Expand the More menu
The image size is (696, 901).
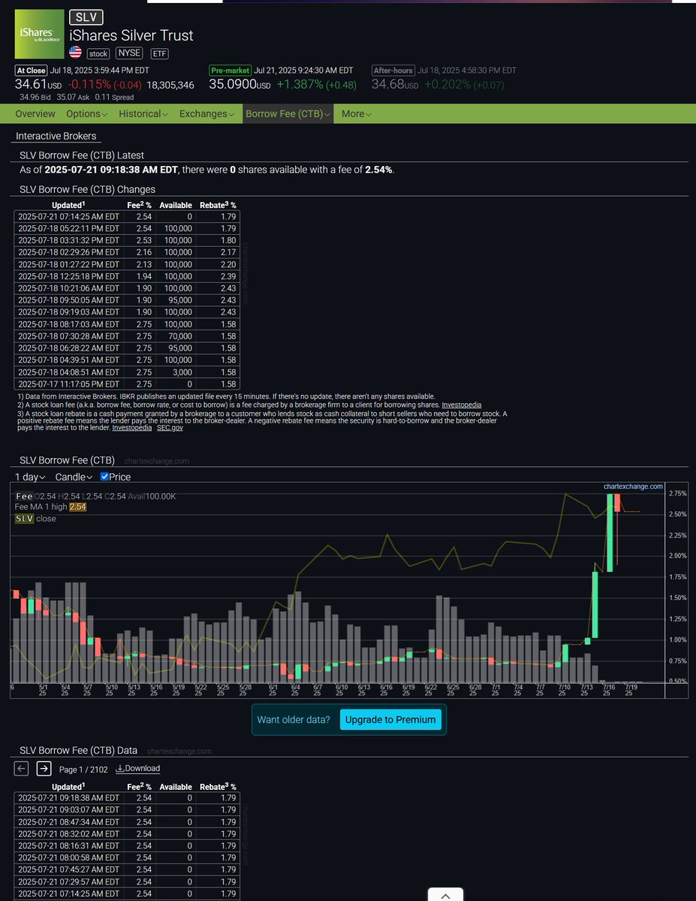356,114
